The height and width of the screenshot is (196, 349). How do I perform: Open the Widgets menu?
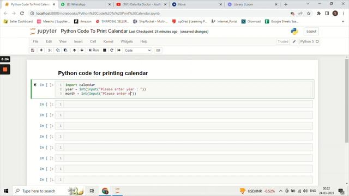point(127,41)
